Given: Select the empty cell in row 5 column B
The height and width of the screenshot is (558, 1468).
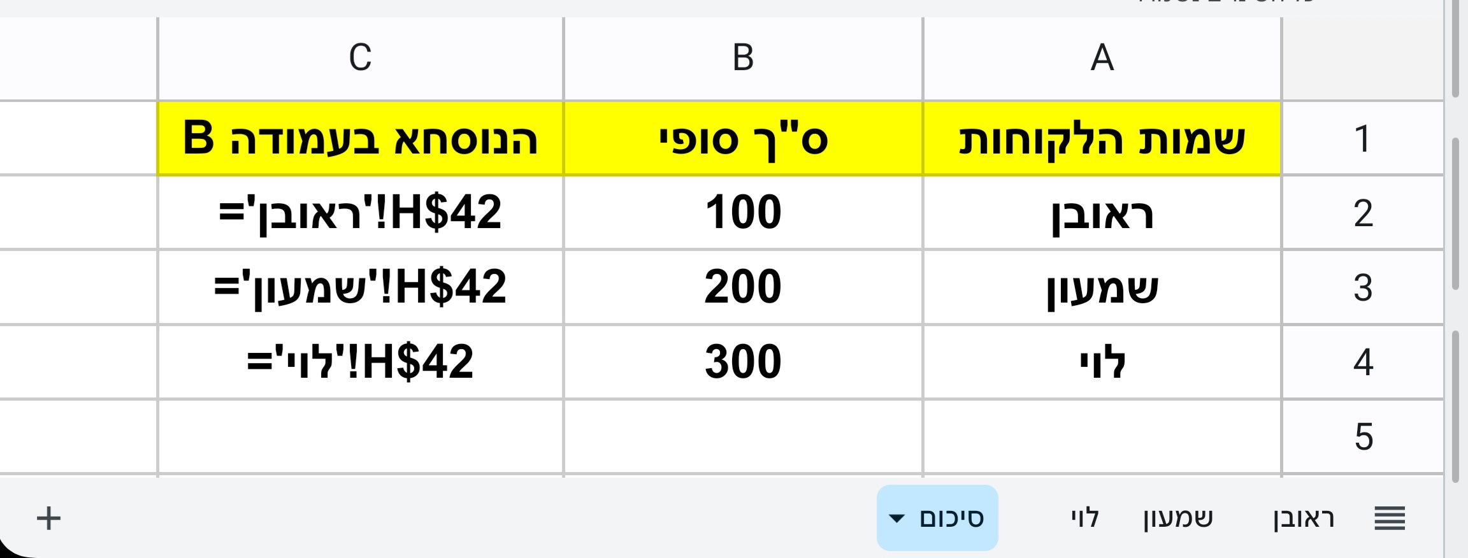Looking at the screenshot, I should pos(742,434).
